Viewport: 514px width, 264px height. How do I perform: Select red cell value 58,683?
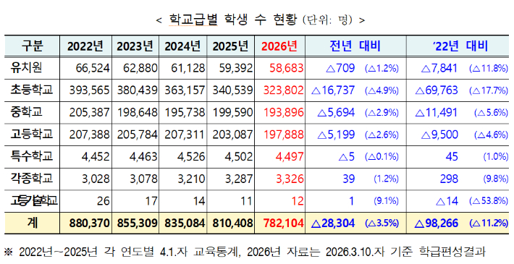[x=287, y=69]
